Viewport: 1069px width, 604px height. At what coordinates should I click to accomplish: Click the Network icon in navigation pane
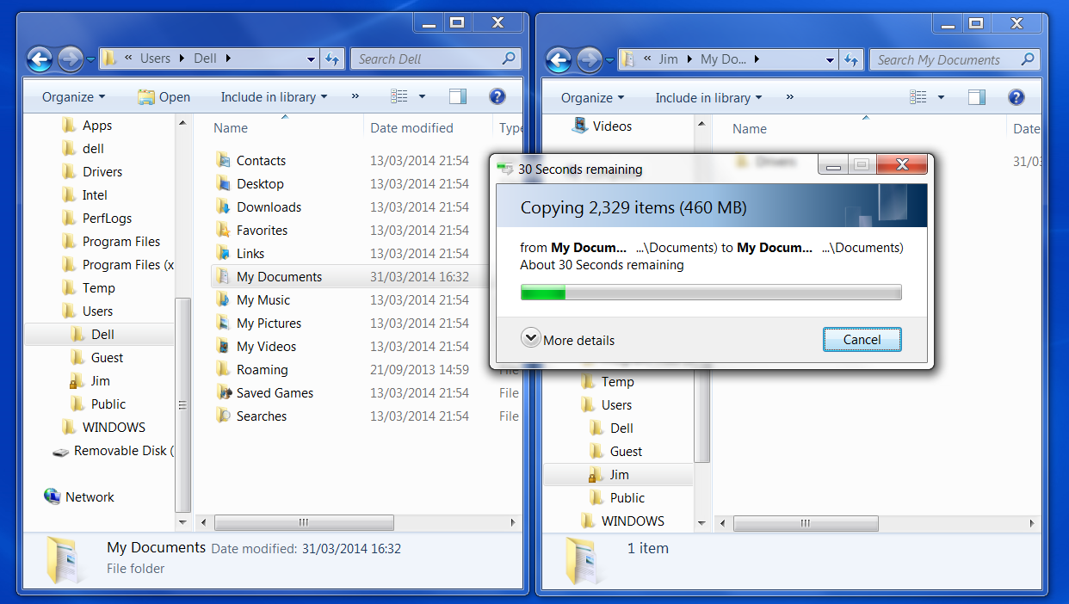(53, 496)
